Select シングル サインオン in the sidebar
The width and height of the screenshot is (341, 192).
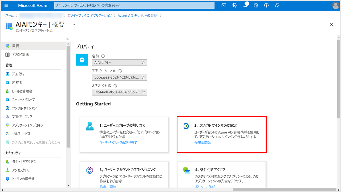[x=24, y=108]
